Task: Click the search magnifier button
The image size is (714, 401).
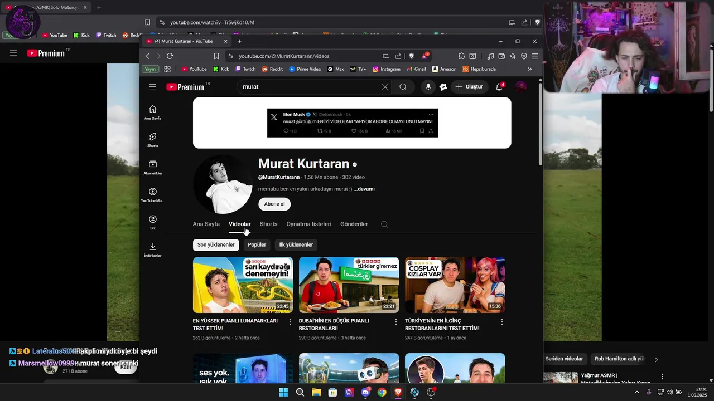Action: [x=403, y=87]
